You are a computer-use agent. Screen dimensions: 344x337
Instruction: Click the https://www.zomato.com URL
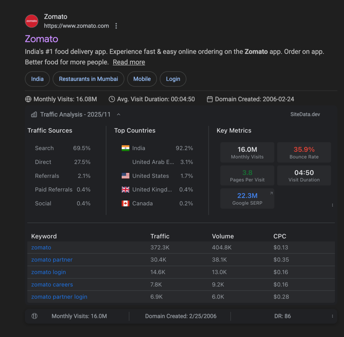76,26
